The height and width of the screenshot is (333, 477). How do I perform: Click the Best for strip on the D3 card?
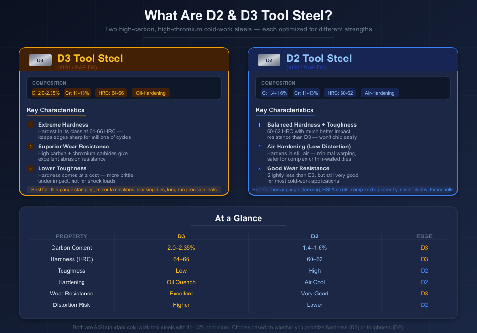(x=124, y=189)
